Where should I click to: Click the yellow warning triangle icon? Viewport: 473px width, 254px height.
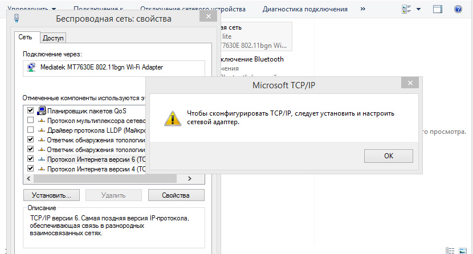pyautogui.click(x=170, y=117)
